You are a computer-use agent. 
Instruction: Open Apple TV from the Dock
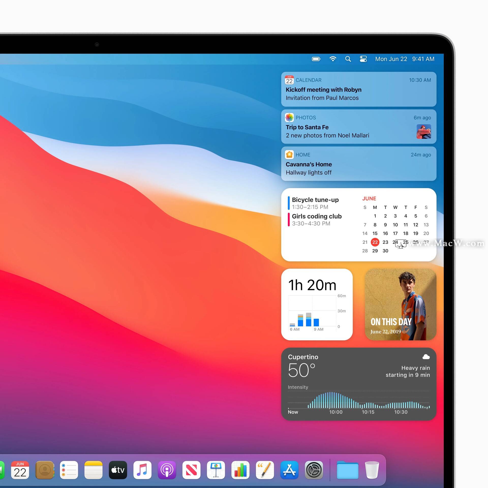click(118, 470)
